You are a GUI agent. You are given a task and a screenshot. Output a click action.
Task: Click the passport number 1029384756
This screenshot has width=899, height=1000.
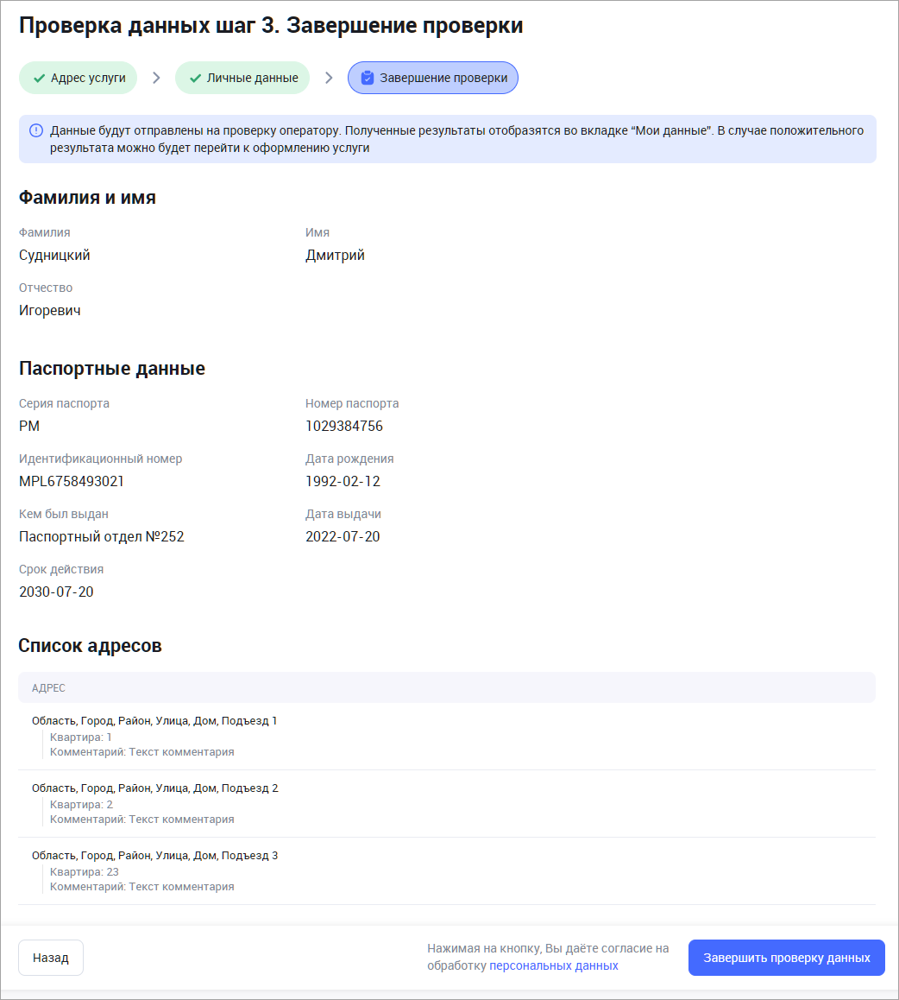pyautogui.click(x=343, y=426)
